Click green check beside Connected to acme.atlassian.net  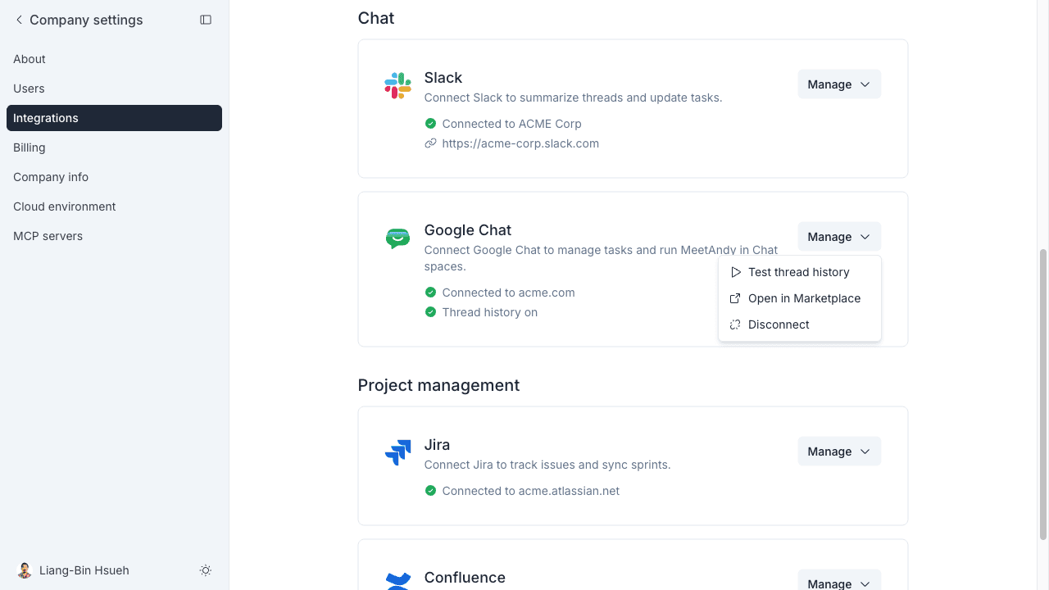coord(430,491)
